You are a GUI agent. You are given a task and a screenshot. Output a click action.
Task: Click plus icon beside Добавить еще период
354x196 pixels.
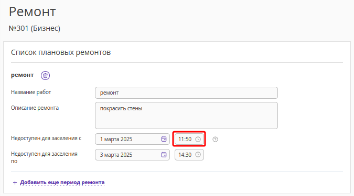pos(15,182)
